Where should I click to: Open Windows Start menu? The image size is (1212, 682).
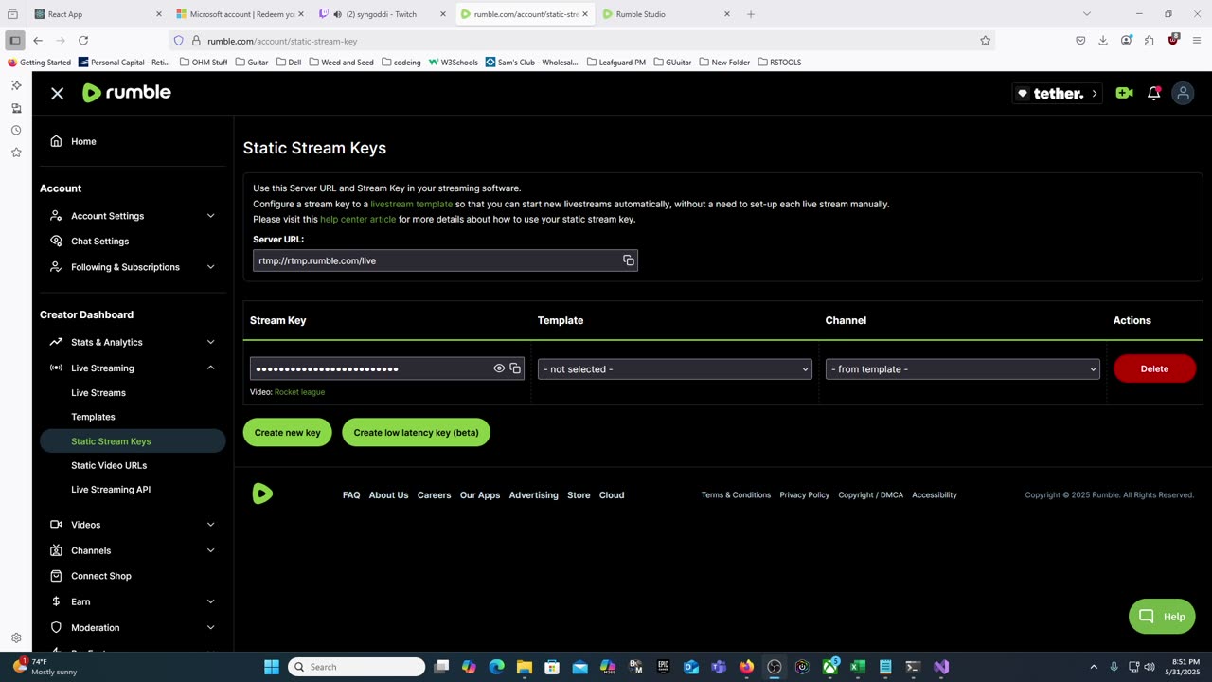(272, 667)
